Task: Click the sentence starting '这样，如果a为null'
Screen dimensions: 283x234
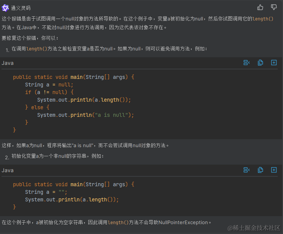Action: (85, 146)
